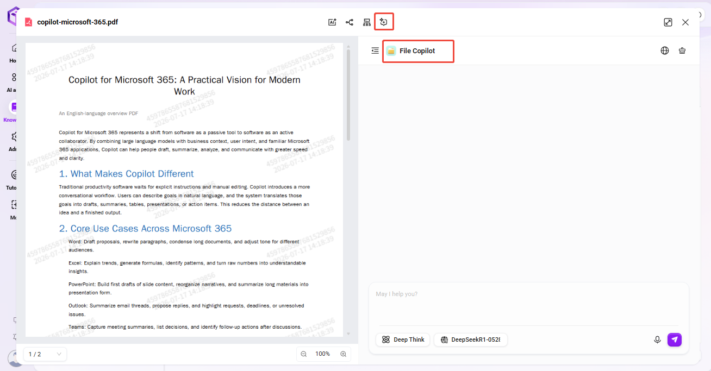The height and width of the screenshot is (371, 711).
Task: Click the document title 'Copilot for Microsoft 365'
Action: pos(184,86)
